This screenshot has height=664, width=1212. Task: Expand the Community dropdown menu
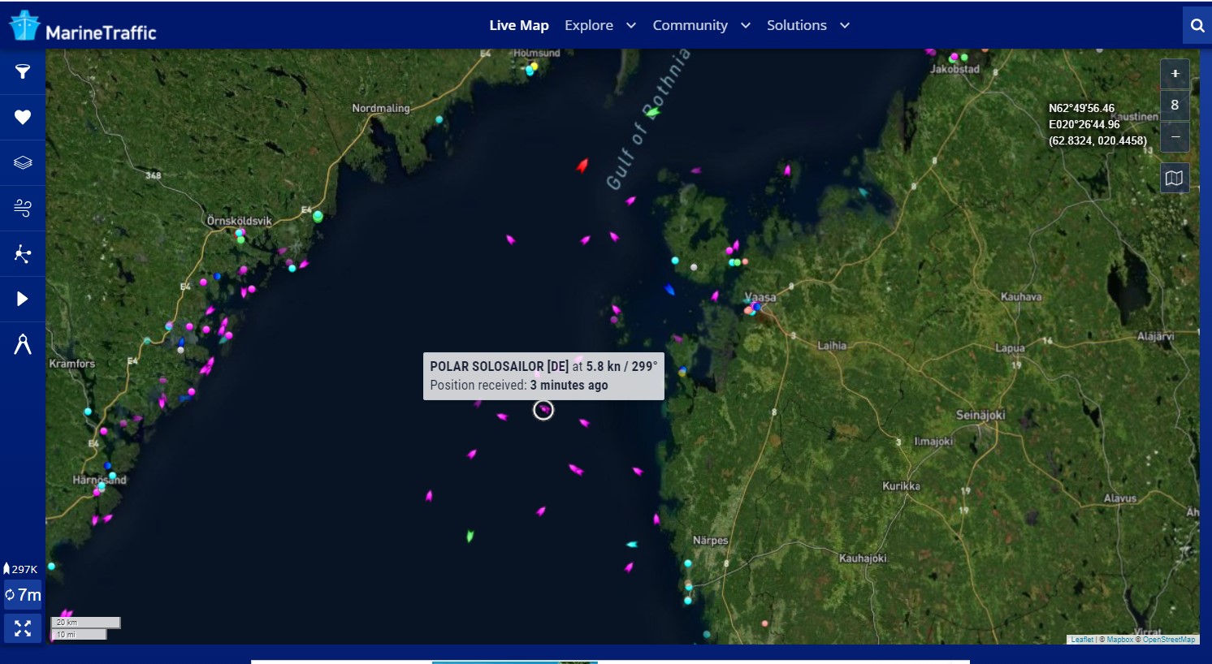coord(701,25)
